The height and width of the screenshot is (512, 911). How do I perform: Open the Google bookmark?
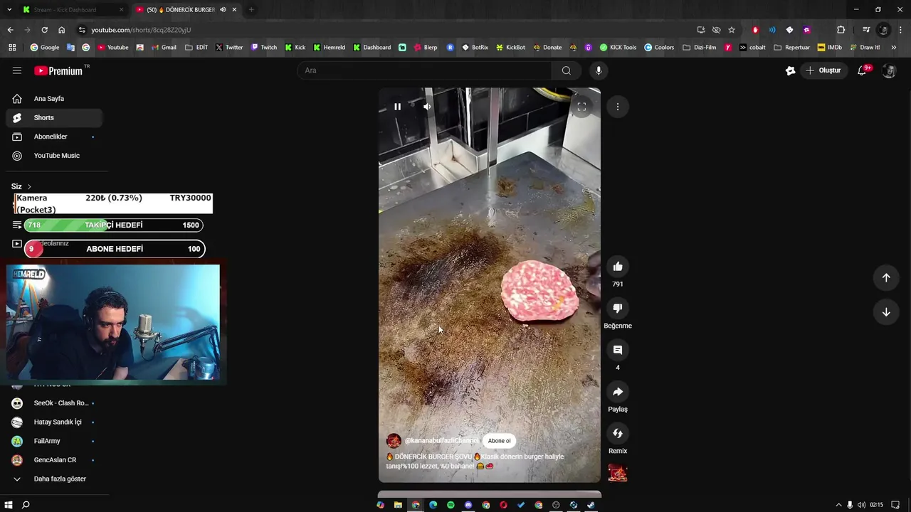point(45,48)
